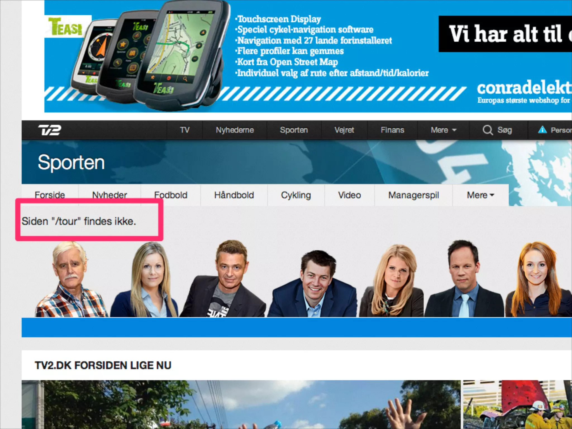This screenshot has height=429, width=572.
Task: Click the Sporten section heading
Action: pyautogui.click(x=71, y=162)
